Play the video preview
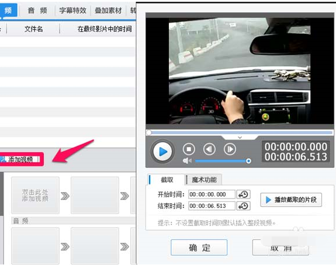The height and width of the screenshot is (275, 336). coord(163,152)
